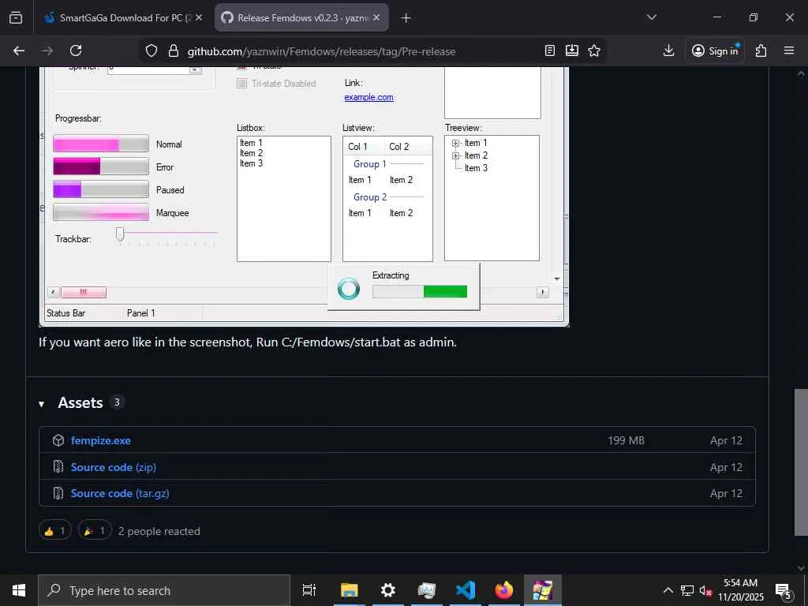
Task: Click the scrollbar up arrow
Action: (801, 74)
